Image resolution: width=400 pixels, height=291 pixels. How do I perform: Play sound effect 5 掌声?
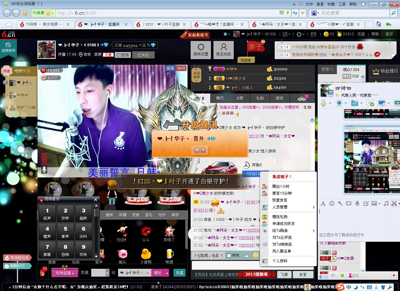pos(65,232)
